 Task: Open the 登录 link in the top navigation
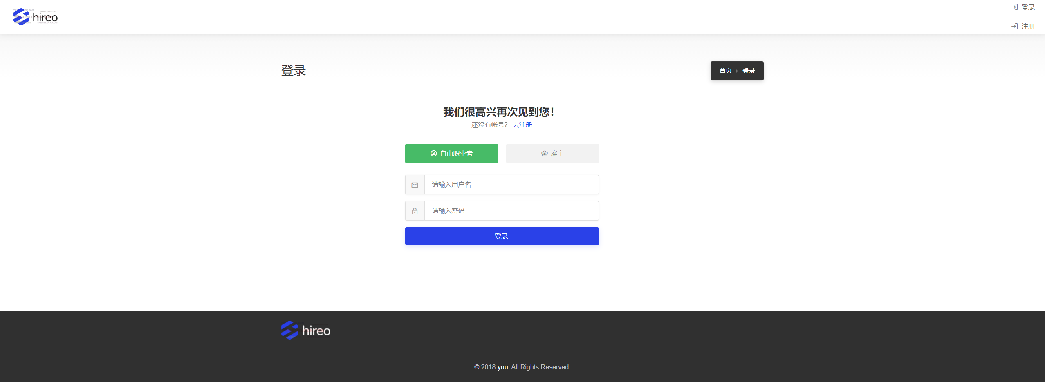[x=1028, y=7]
